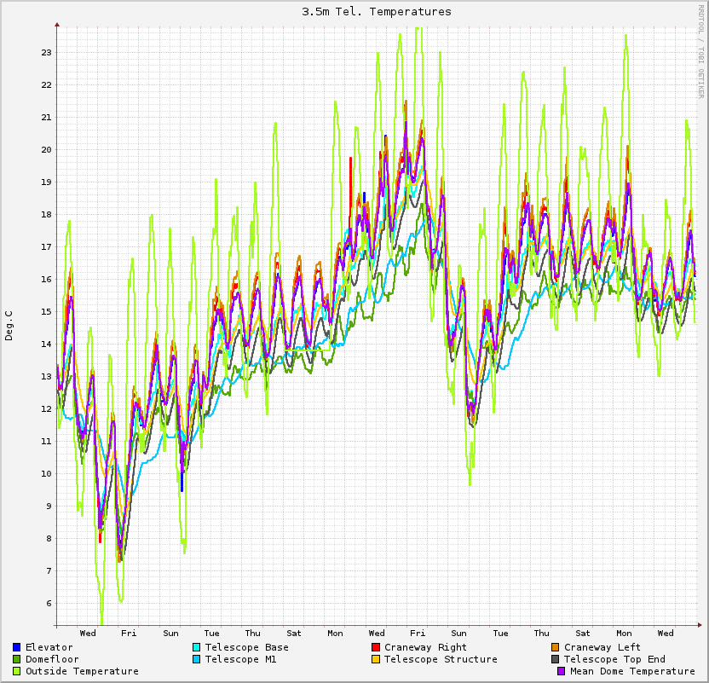The width and height of the screenshot is (709, 683).
Task: Select the purple Mean Dome Temperature swatch
Action: [562, 671]
